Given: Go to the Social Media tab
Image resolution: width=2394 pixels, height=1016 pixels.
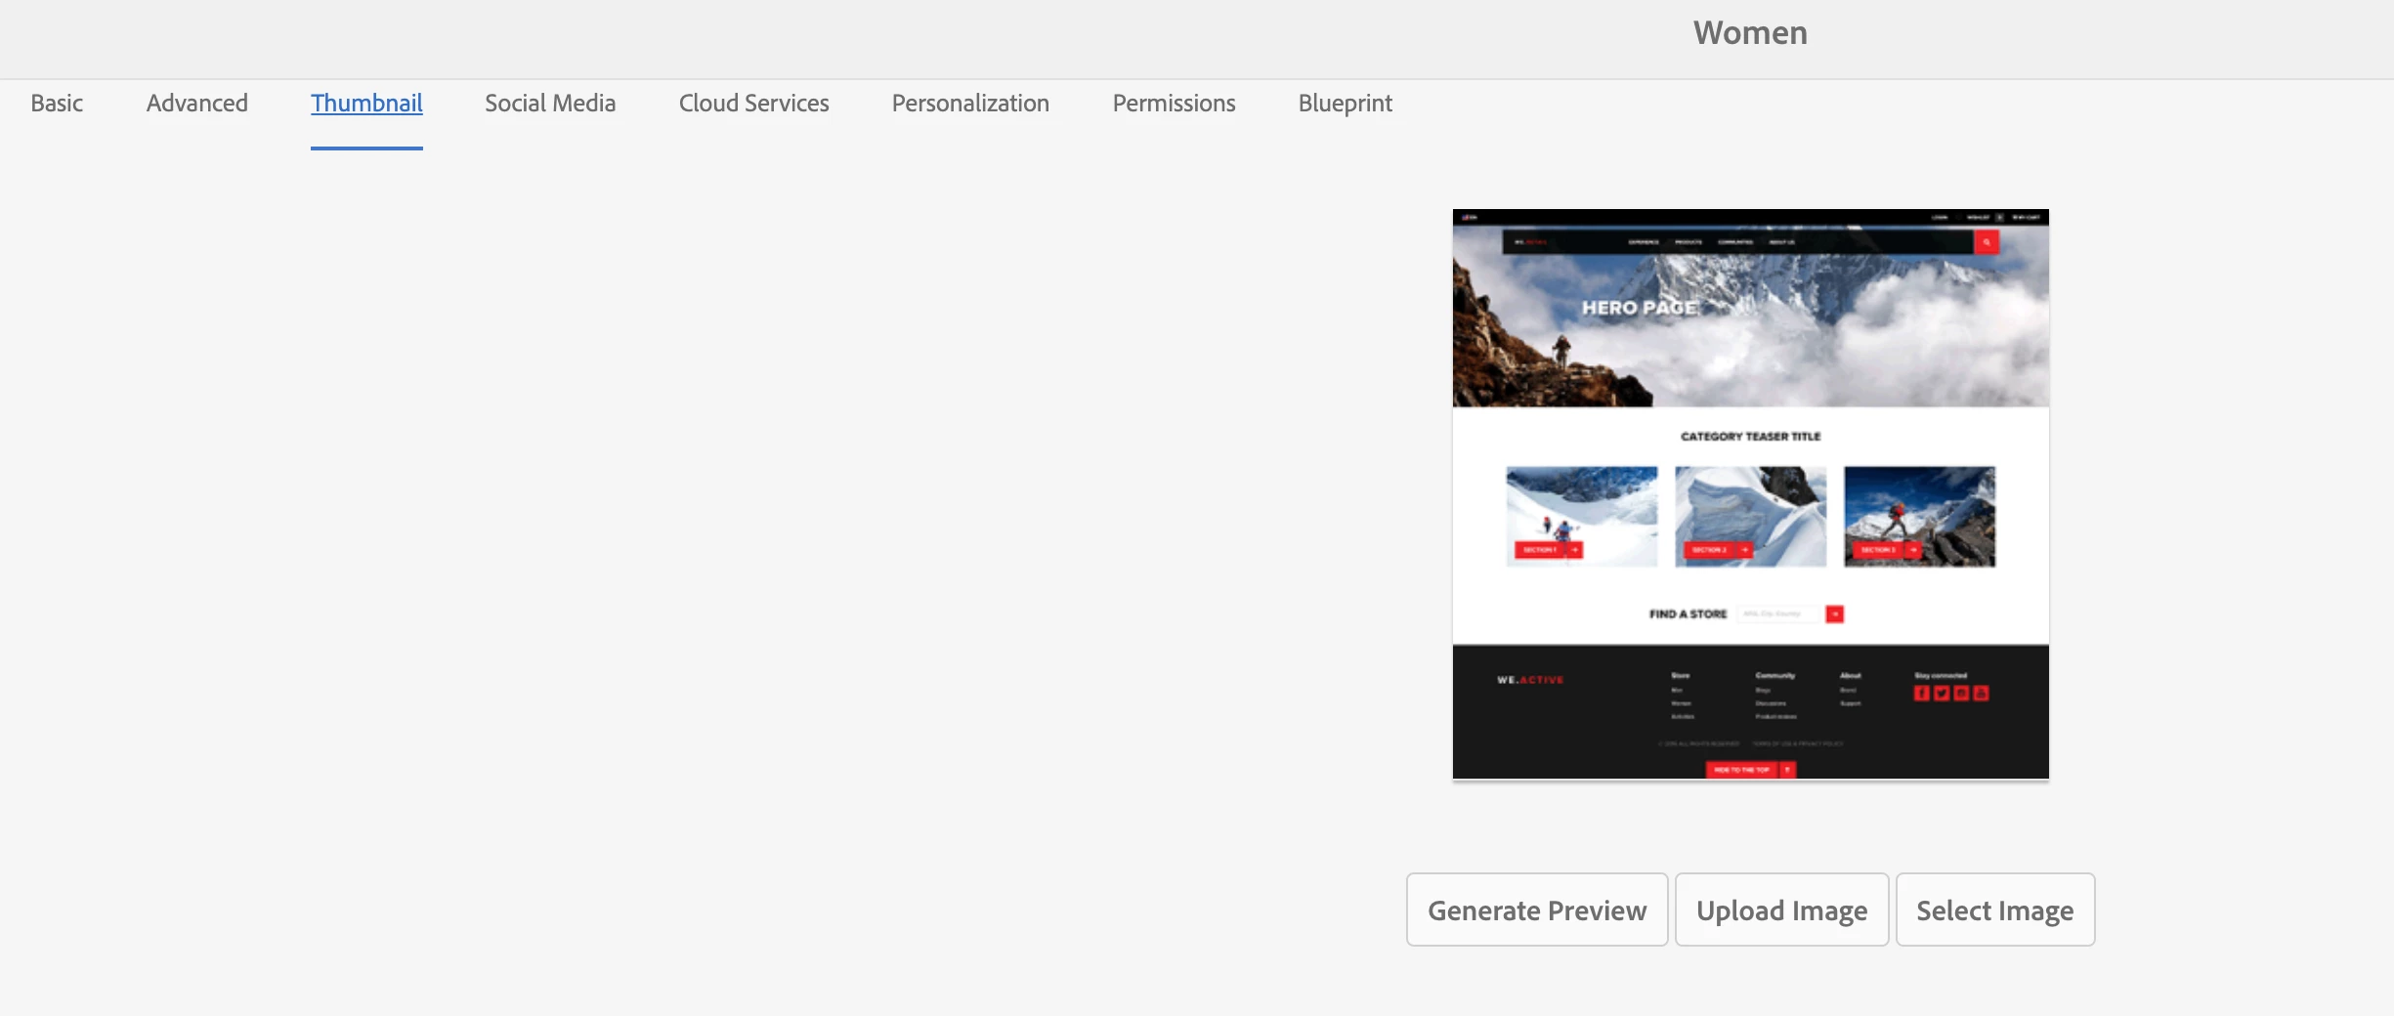Looking at the screenshot, I should (550, 104).
